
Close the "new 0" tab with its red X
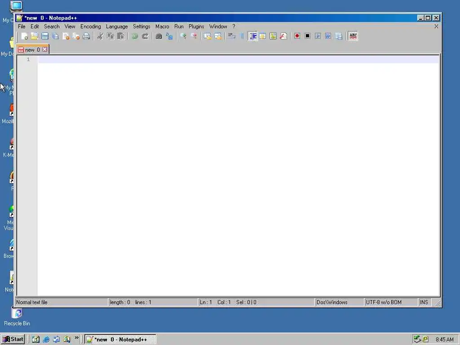44,49
